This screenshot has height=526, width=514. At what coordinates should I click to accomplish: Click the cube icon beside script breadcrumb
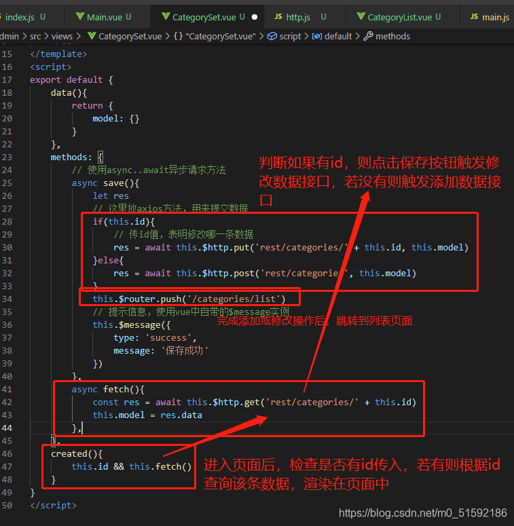coord(272,36)
